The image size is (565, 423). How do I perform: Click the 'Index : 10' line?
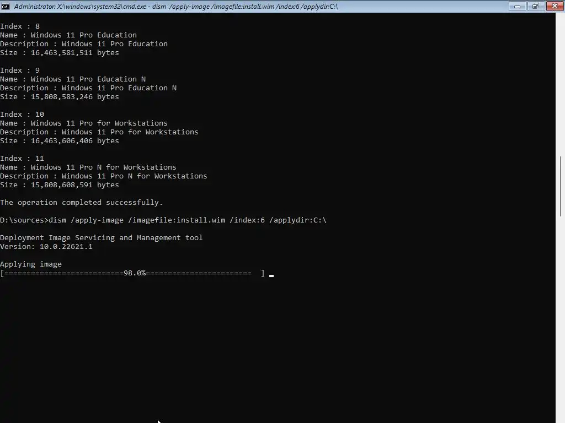[x=22, y=115]
